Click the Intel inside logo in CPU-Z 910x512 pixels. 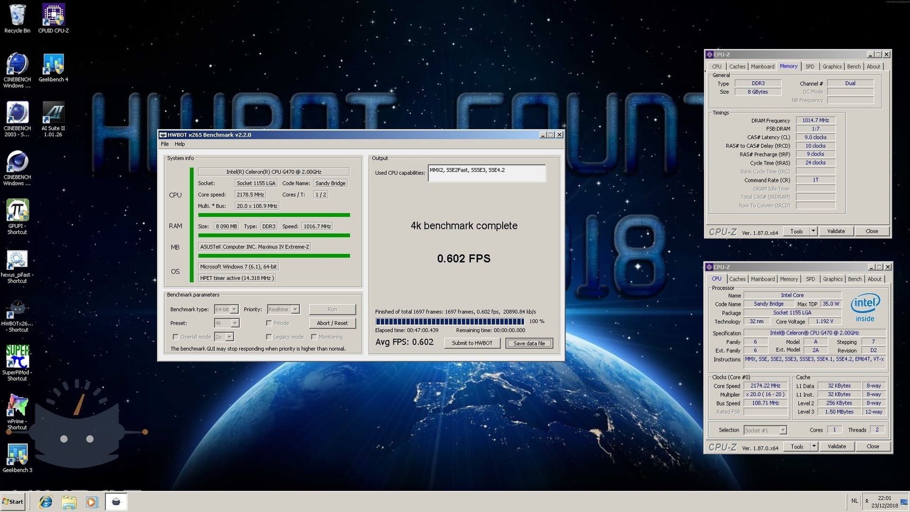[865, 307]
